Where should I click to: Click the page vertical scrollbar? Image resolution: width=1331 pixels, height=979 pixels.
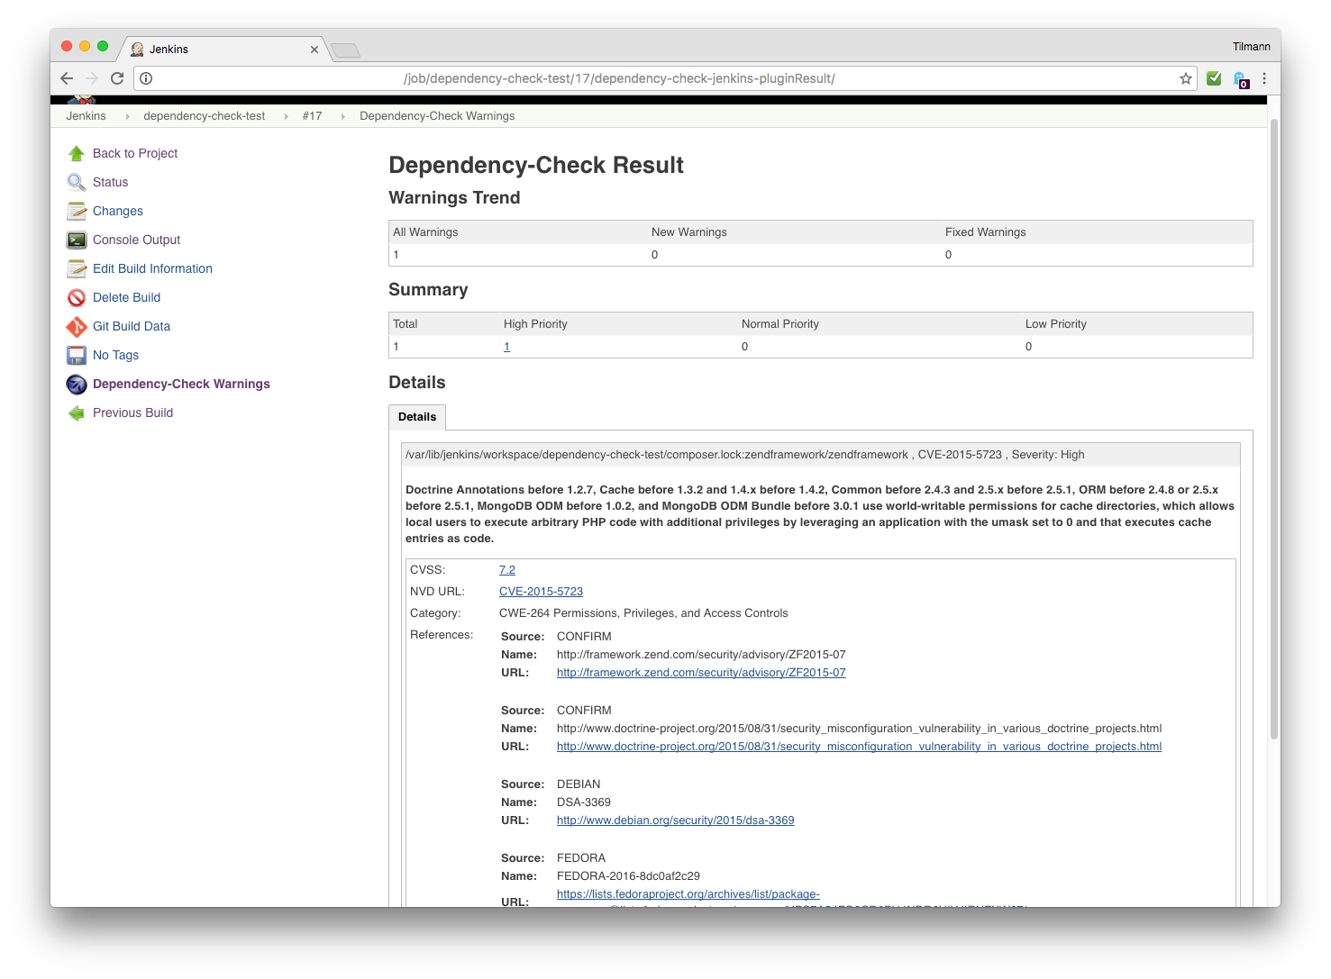pyautogui.click(x=1274, y=429)
